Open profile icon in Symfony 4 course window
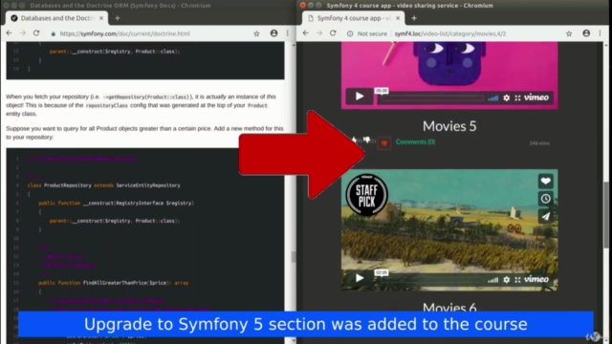Image resolution: width=612 pixels, height=344 pixels. click(x=586, y=33)
